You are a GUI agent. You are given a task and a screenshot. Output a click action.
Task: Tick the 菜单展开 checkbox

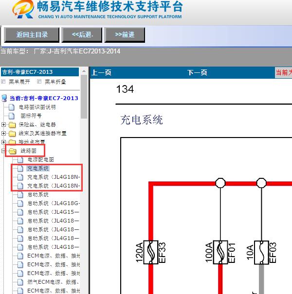click(3, 82)
